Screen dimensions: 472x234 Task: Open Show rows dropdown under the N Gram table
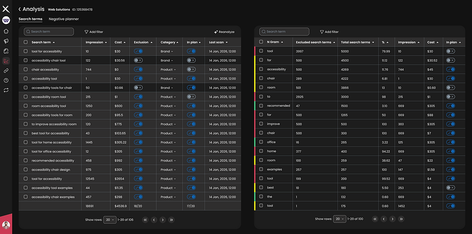(x=340, y=219)
